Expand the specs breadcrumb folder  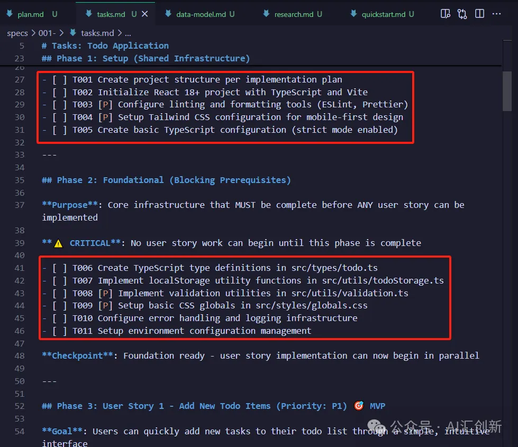[17, 33]
